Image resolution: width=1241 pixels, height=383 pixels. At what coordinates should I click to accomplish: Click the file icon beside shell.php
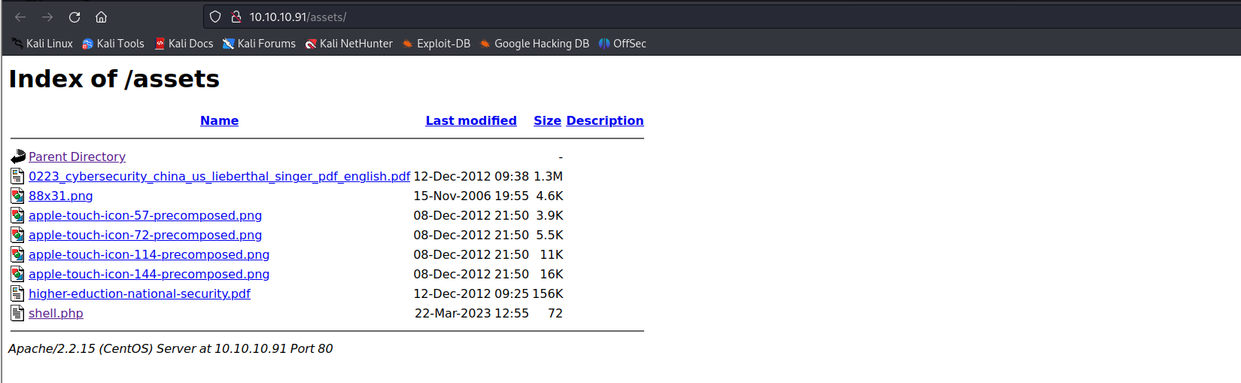click(x=18, y=313)
